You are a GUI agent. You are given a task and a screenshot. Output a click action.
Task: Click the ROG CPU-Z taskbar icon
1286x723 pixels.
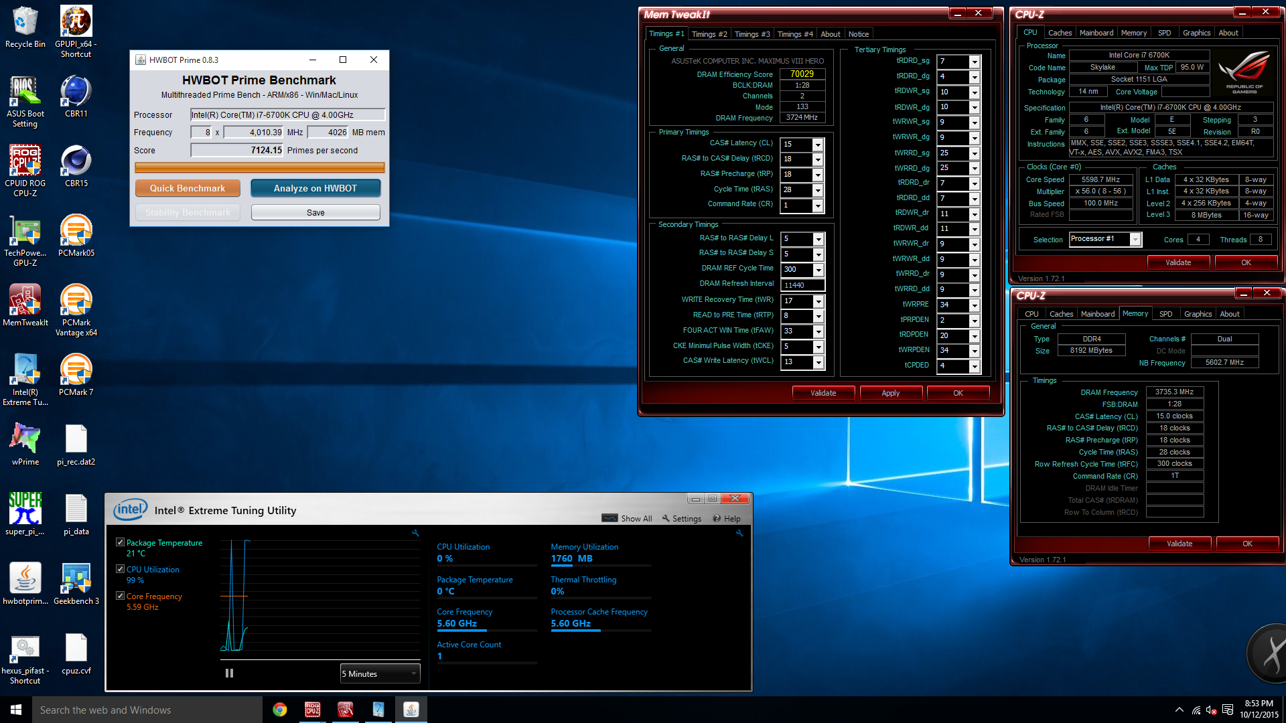point(312,710)
